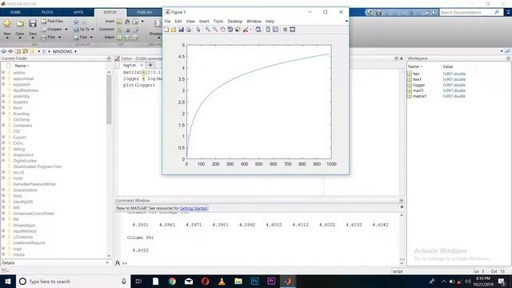The image size is (512, 288).
Task: Close the Getting Started banner
Action: tap(402, 207)
